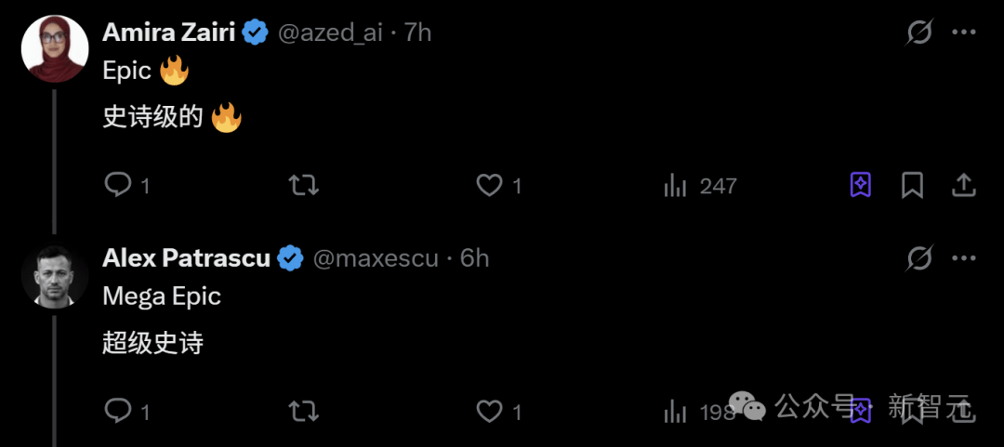Image resolution: width=1004 pixels, height=447 pixels.
Task: Retweet Amira Zairi's Epic post
Action: click(304, 185)
